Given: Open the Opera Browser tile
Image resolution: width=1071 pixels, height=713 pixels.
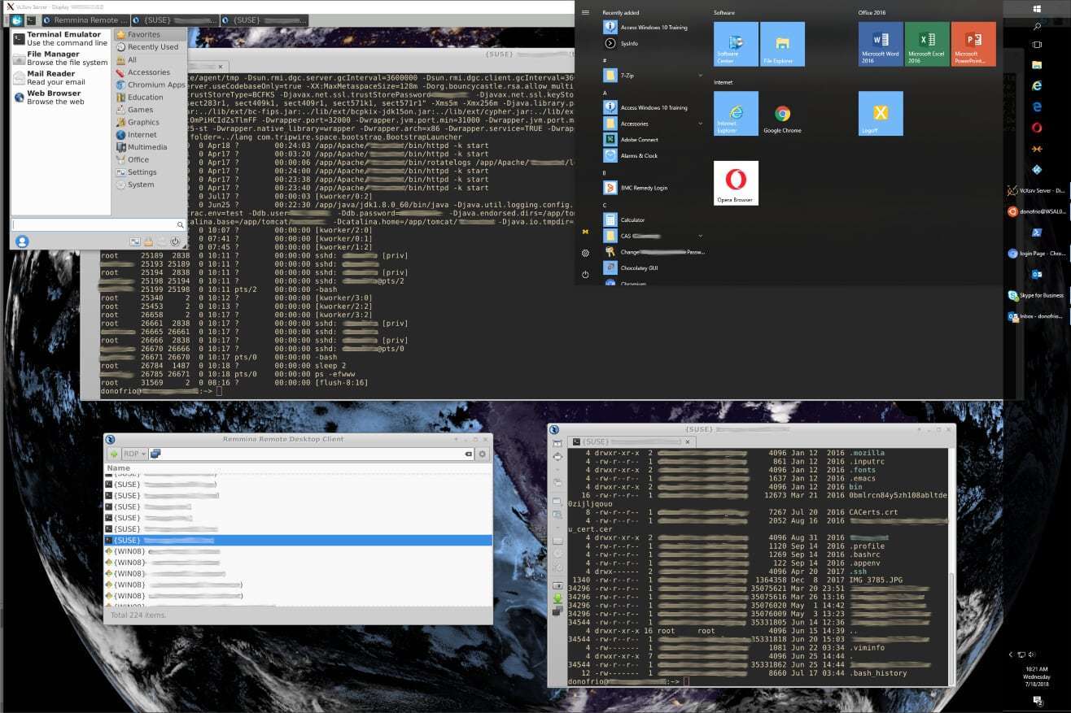Looking at the screenshot, I should (x=735, y=182).
